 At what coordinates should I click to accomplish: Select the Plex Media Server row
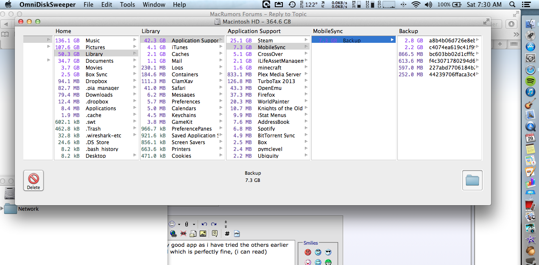[x=268, y=74]
